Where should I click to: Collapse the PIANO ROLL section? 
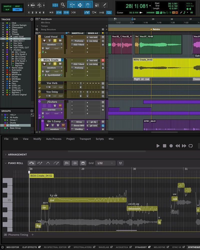click(6, 163)
